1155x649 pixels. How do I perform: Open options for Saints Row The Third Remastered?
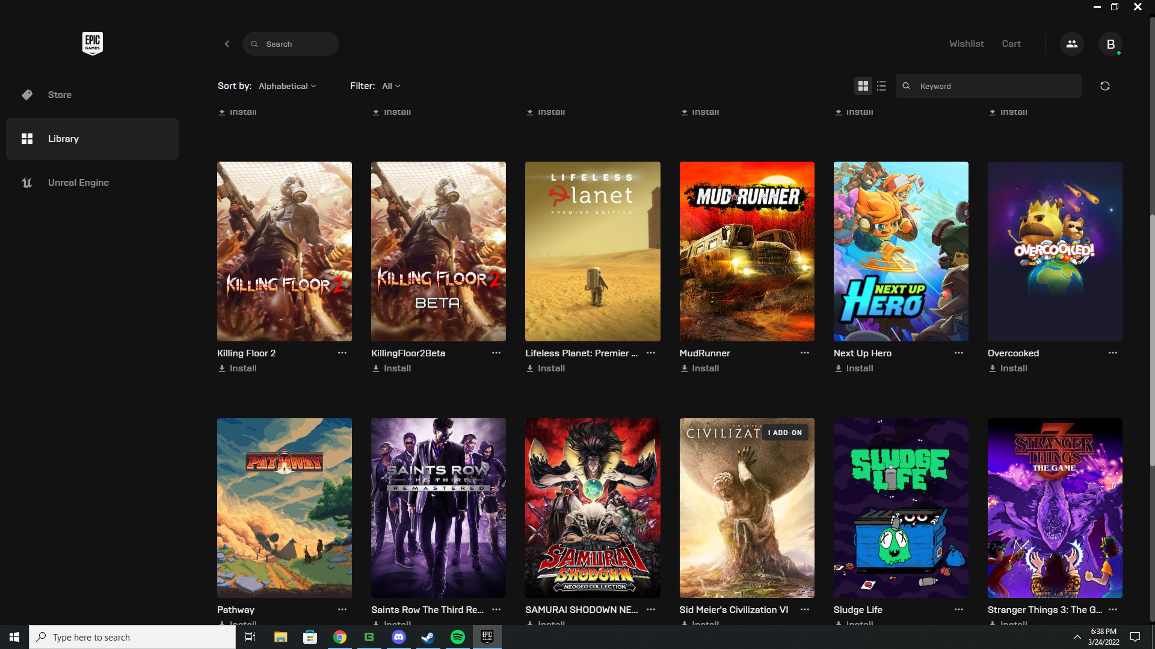pyautogui.click(x=496, y=609)
